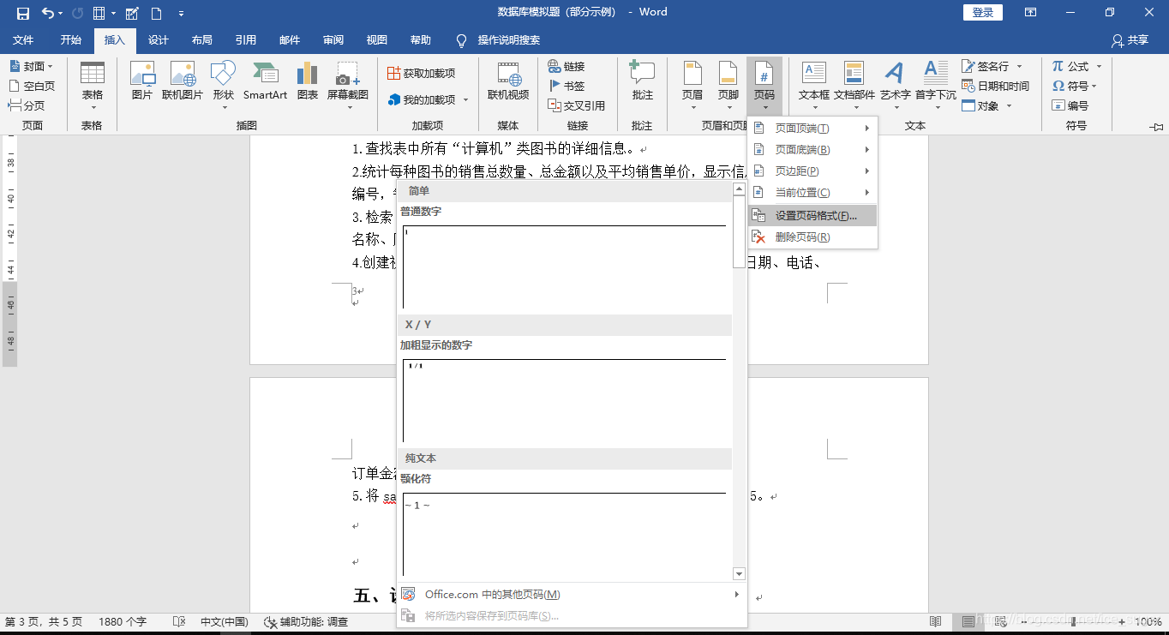The image size is (1169, 635).
Task: Open the Screenshot (屏幕截图) tool
Action: click(x=348, y=83)
